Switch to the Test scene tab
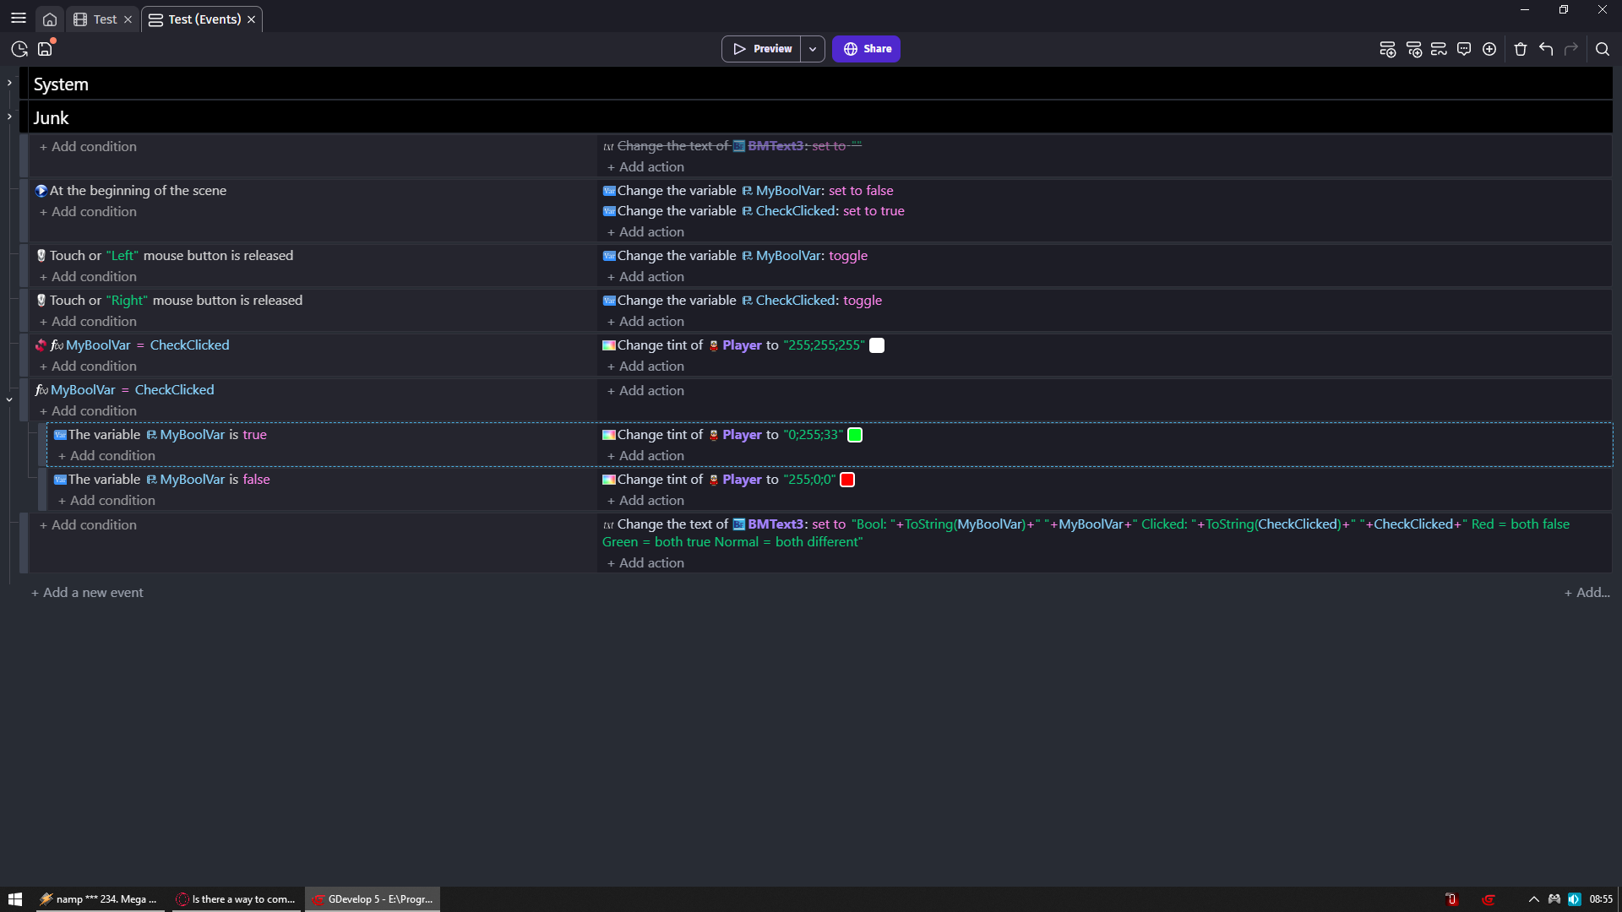 105,19
